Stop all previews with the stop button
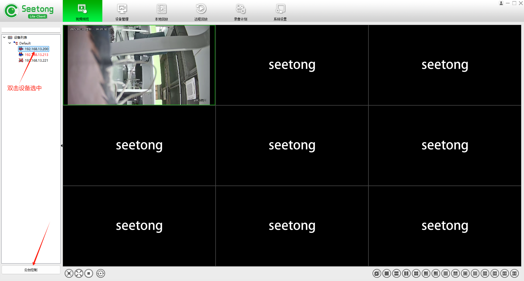Viewport: 524px width, 281px height. [x=89, y=273]
